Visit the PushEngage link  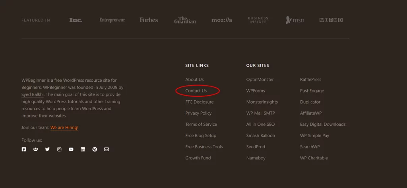pos(312,91)
